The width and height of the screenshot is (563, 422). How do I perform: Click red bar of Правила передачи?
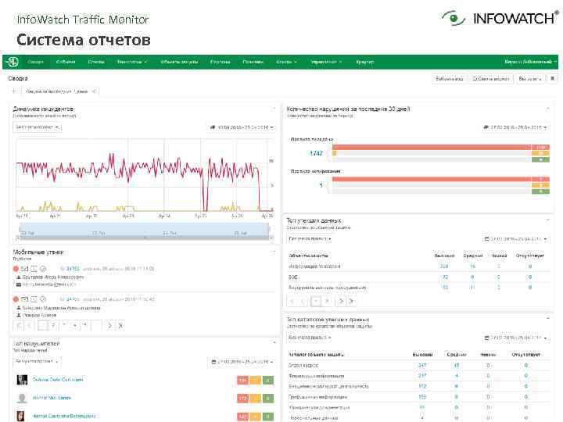click(x=431, y=147)
